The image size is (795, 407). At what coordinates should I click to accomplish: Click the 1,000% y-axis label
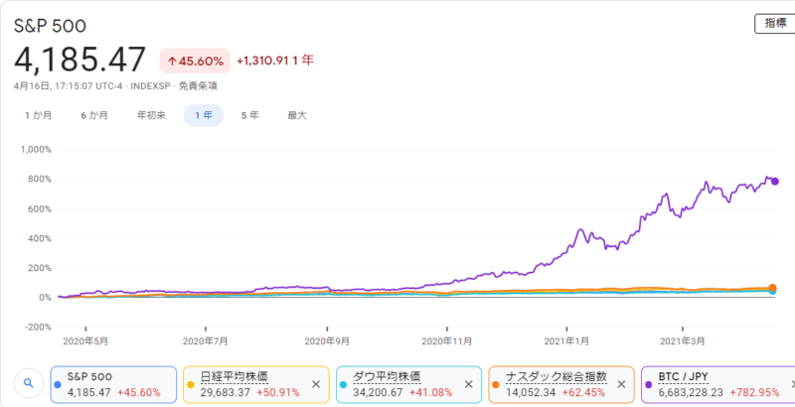36,149
